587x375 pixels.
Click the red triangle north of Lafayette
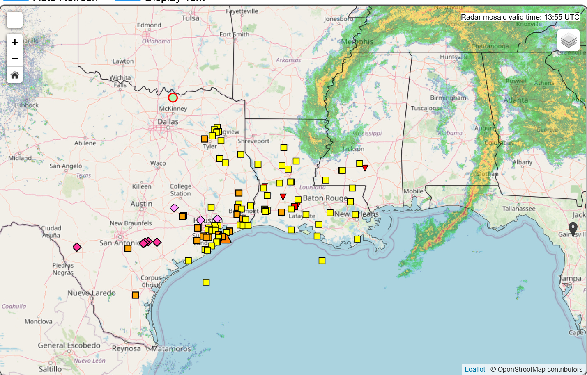[283, 197]
